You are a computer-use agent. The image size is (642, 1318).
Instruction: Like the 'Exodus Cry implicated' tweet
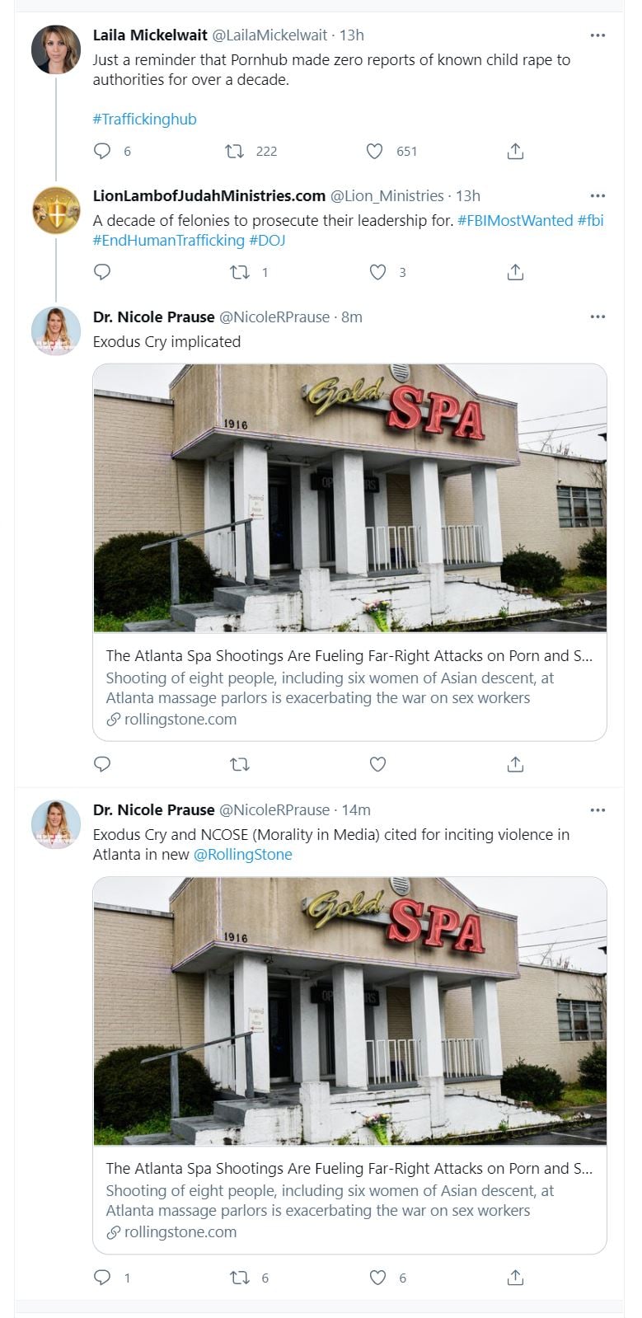coord(377,764)
